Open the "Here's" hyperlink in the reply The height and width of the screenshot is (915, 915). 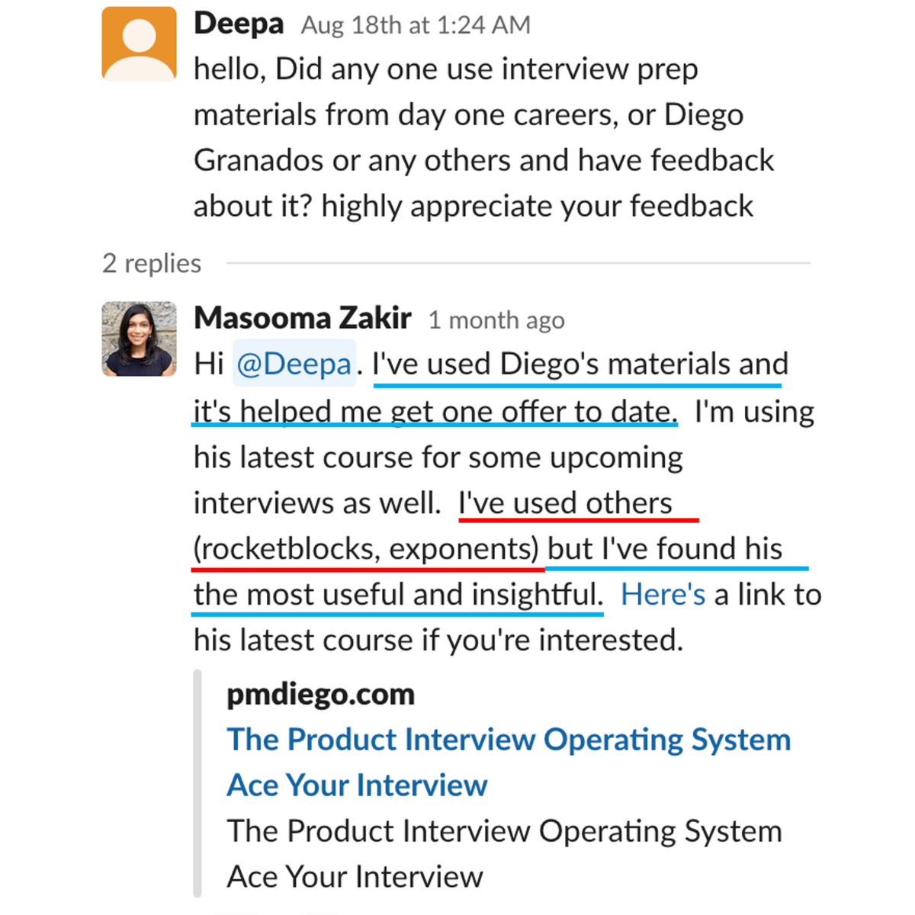pos(663,595)
